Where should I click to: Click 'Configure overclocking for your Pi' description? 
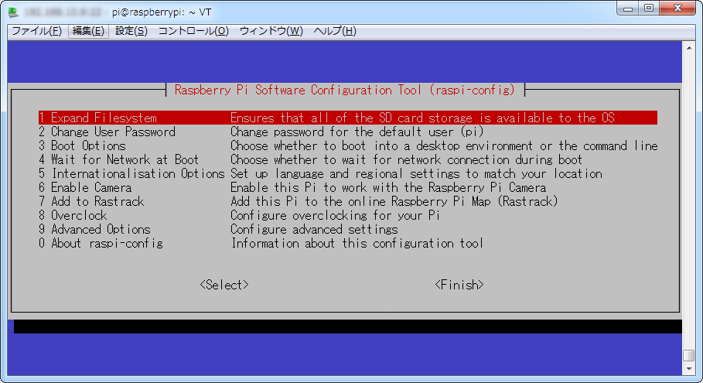[335, 215]
